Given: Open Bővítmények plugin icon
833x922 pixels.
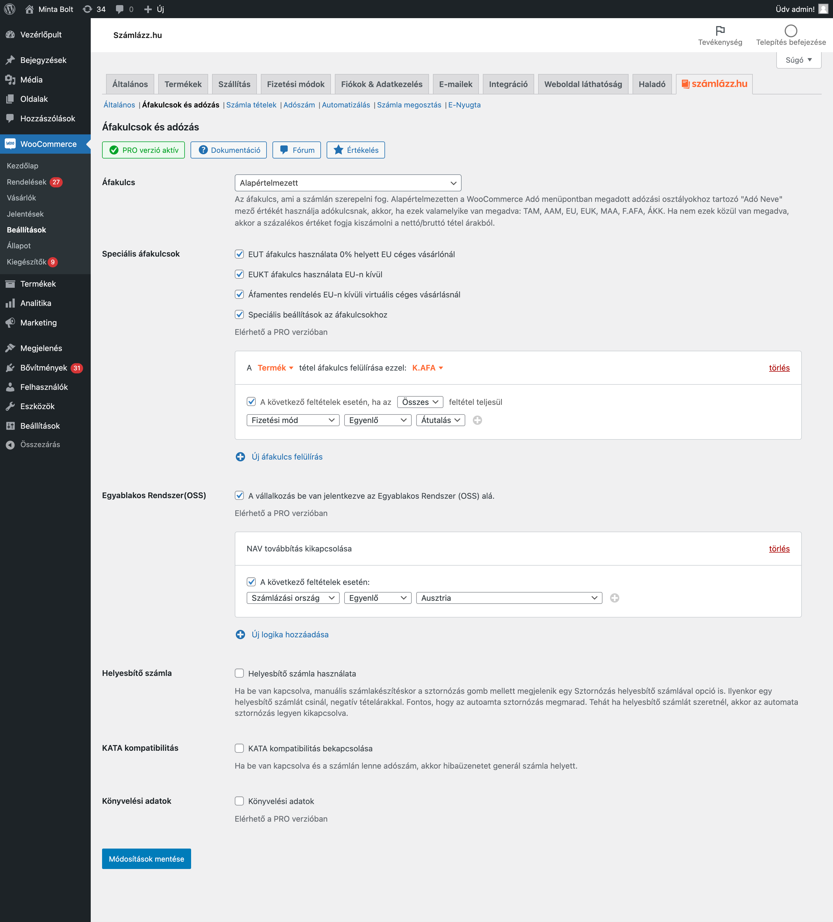Looking at the screenshot, I should tap(10, 368).
